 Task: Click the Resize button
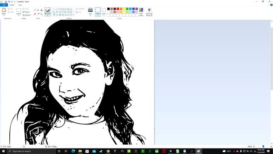tap(26, 12)
